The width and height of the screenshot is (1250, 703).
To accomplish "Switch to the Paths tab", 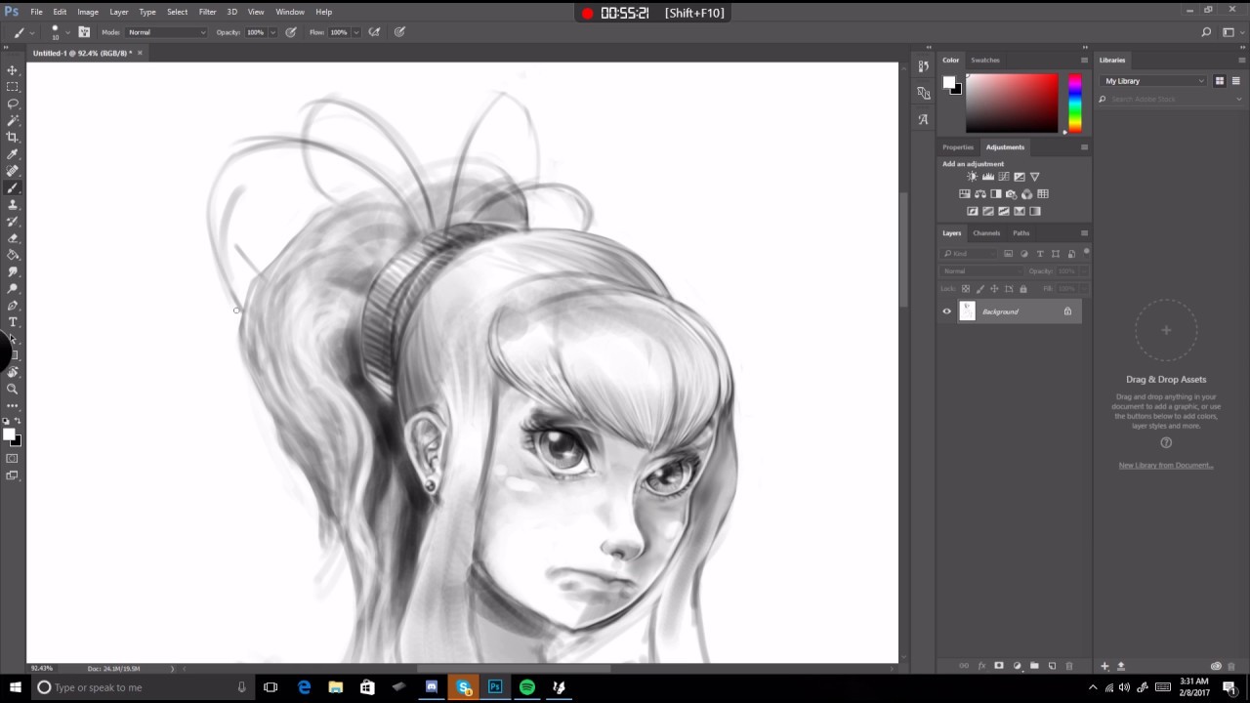I will coord(1021,233).
